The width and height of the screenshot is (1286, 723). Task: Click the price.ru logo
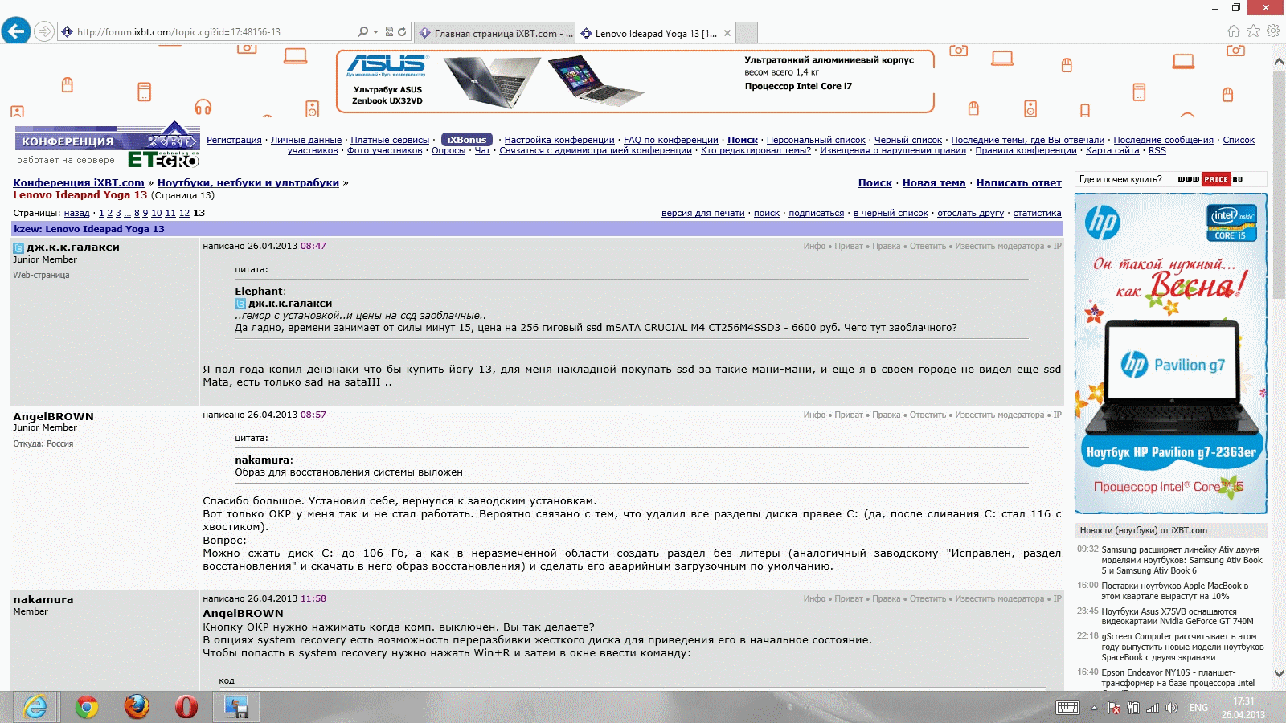1210,179
